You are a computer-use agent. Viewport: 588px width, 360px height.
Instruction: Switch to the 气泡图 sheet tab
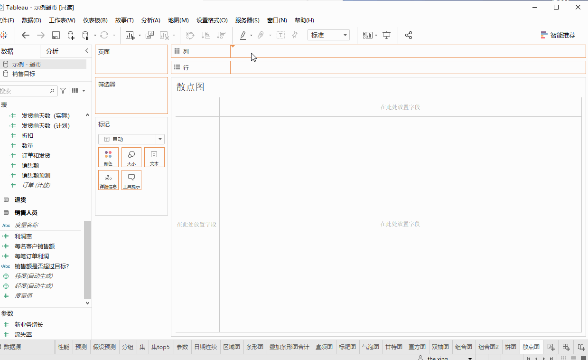[x=371, y=347]
